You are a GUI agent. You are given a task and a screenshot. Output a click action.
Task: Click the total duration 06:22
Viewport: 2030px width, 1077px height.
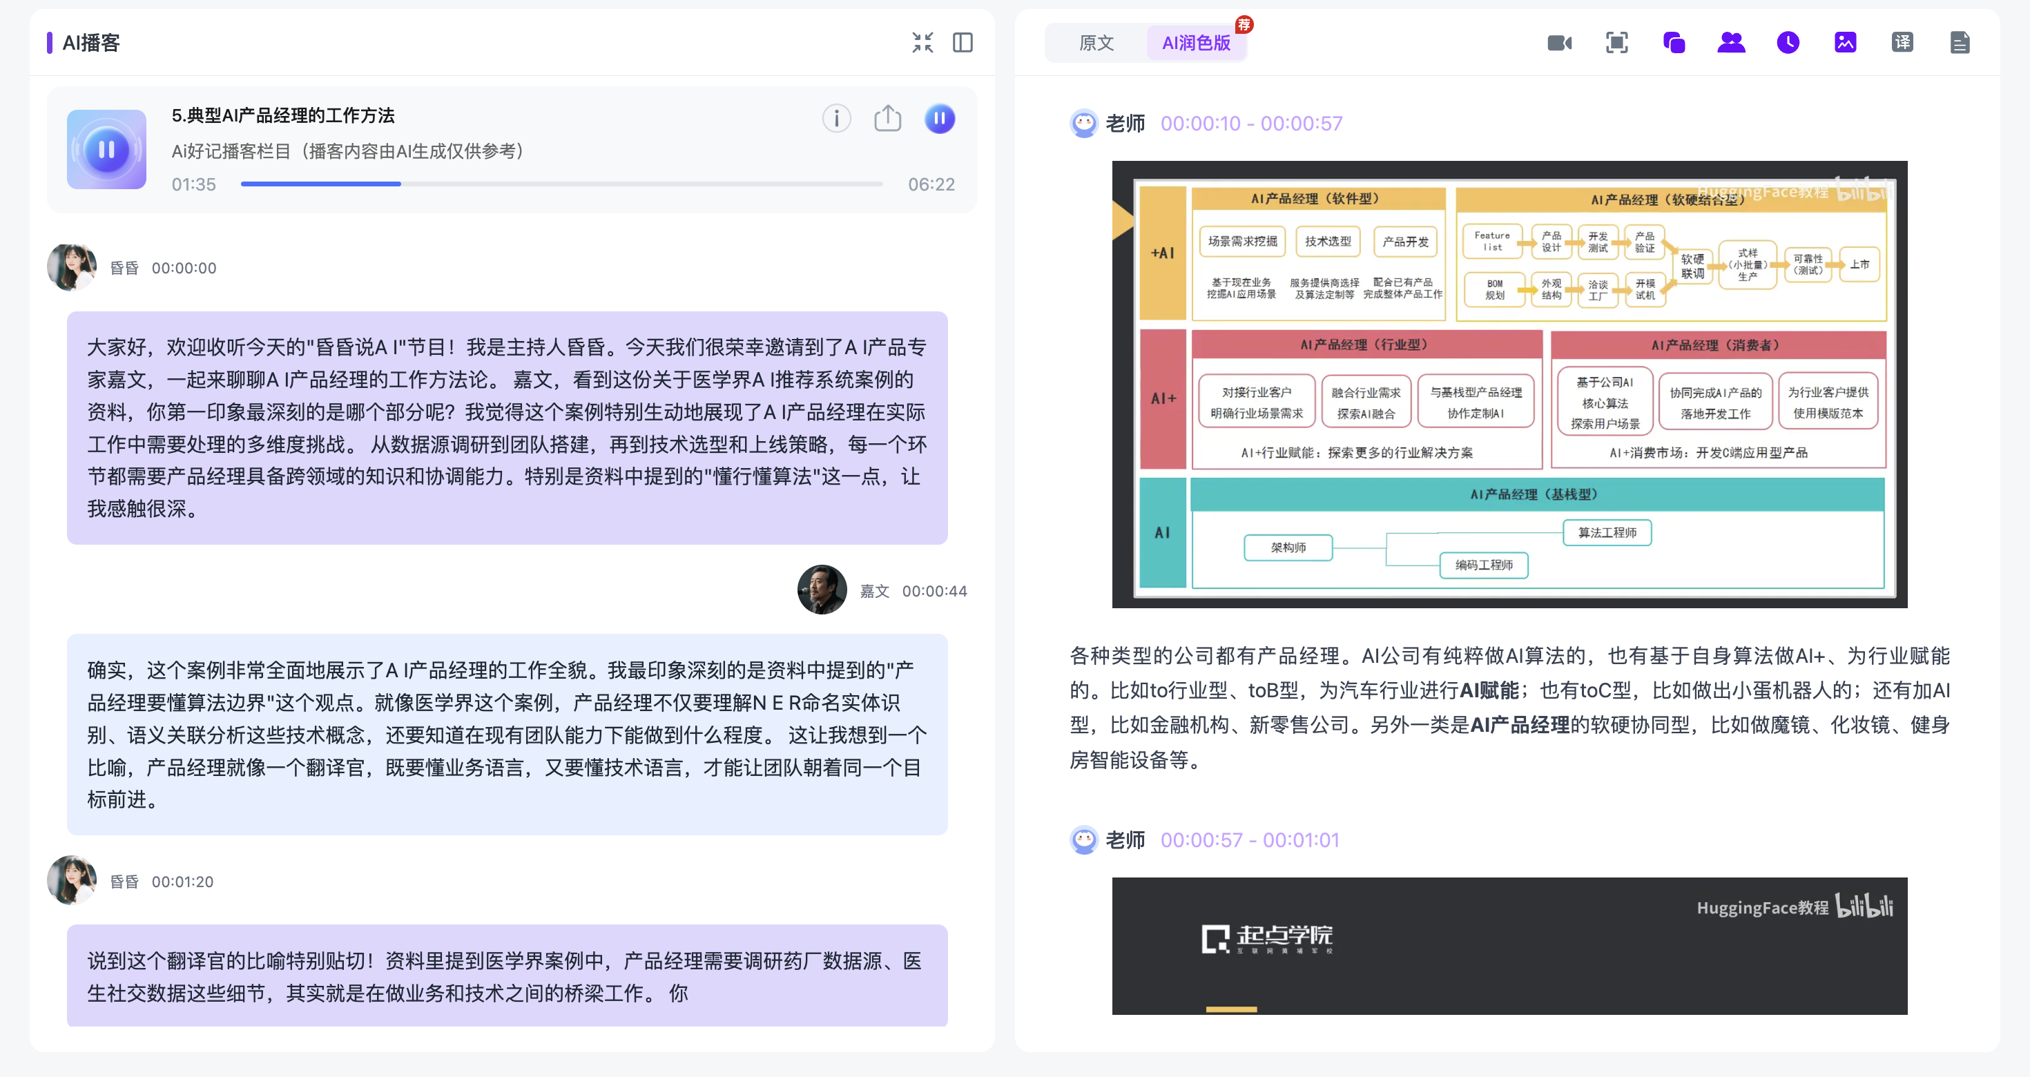coord(931,184)
